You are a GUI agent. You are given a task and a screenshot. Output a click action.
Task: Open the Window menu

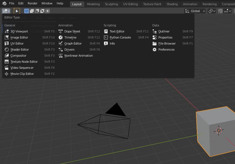click(x=47, y=3)
